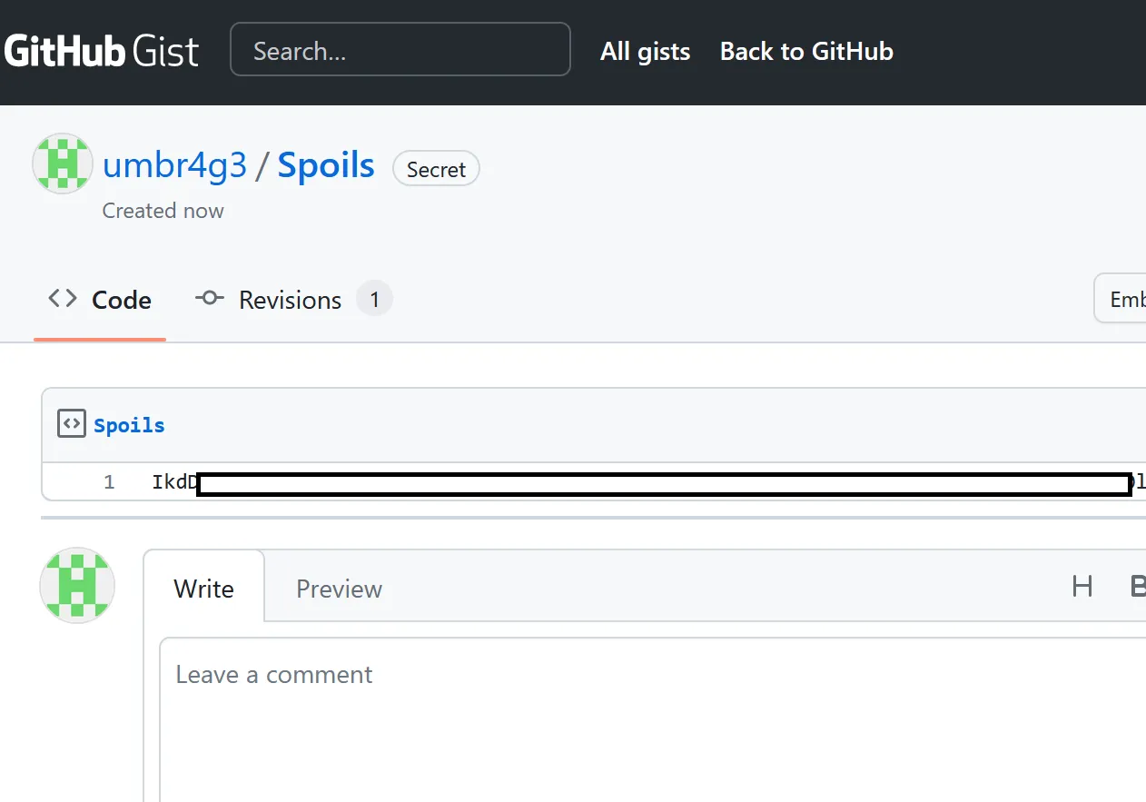Select line number 1 in file
This screenshot has width=1146, height=802.
[x=109, y=482]
